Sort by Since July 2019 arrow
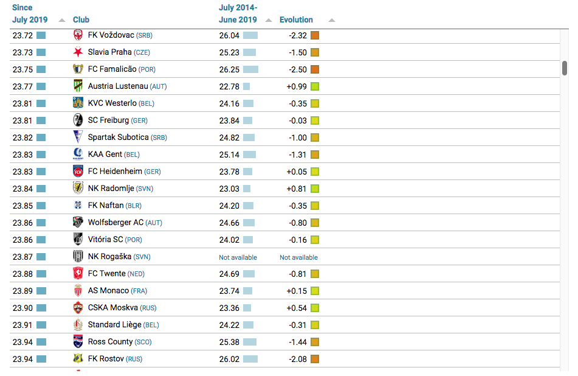Viewport: 578px width, 376px height. click(x=62, y=20)
